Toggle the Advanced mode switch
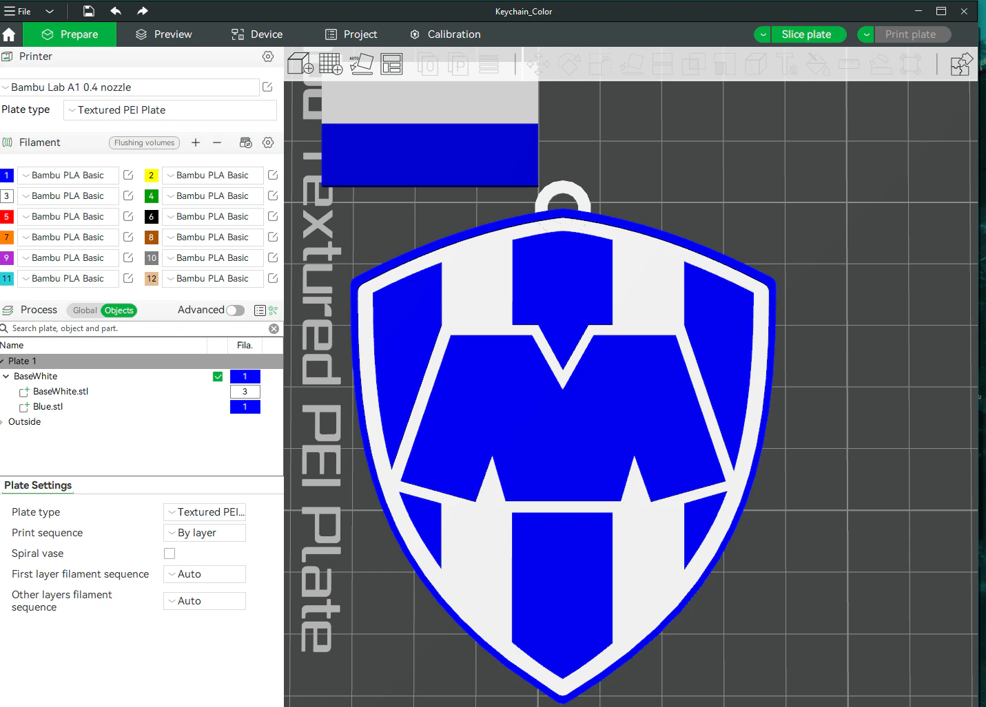Image resolution: width=986 pixels, height=707 pixels. tap(236, 310)
